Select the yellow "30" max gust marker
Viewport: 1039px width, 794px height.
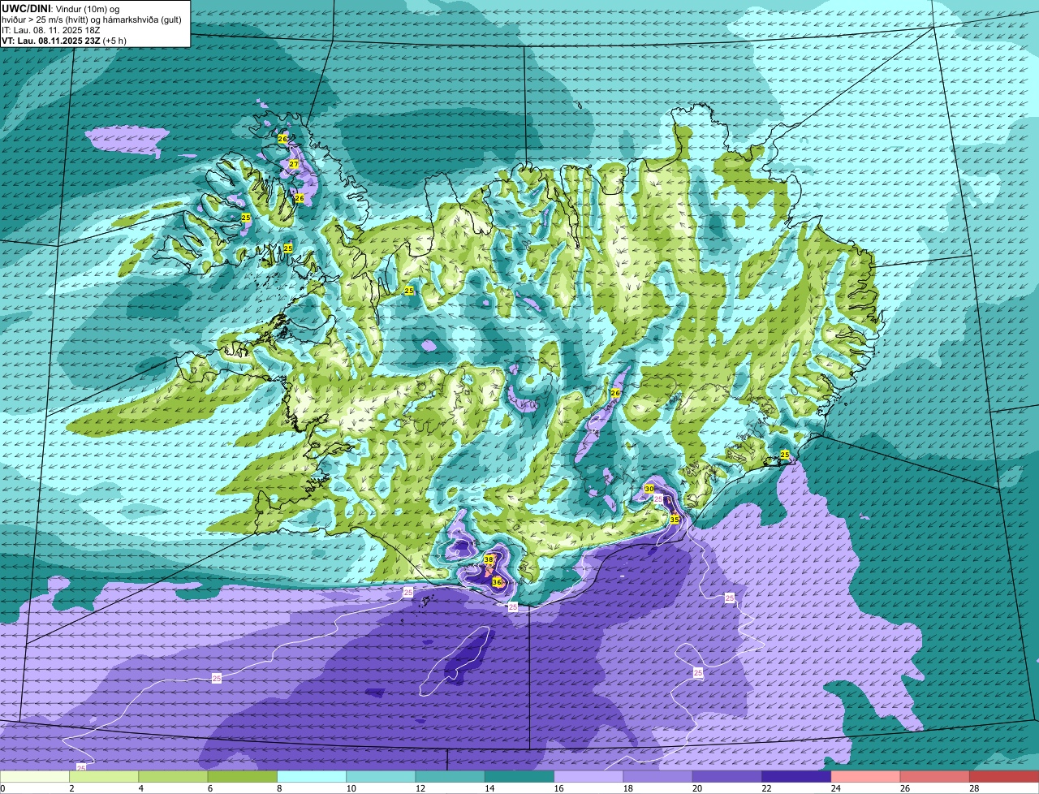[x=649, y=489]
